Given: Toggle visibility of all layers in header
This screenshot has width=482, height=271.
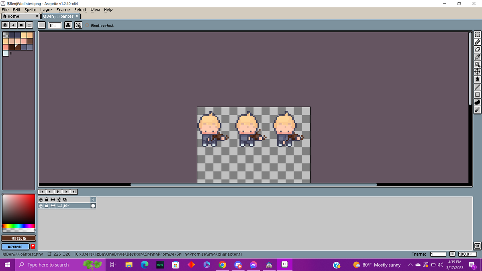Looking at the screenshot, I should (41, 200).
